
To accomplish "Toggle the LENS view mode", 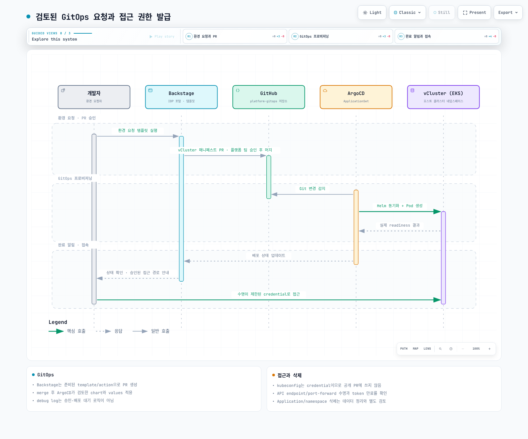I will tap(427, 349).
